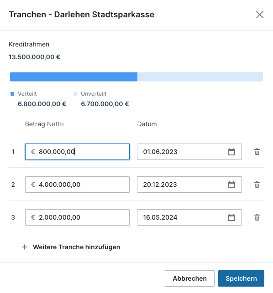This screenshot has height=293, width=273.
Task: Click the Verteilt portion of progress bar
Action: (73, 77)
